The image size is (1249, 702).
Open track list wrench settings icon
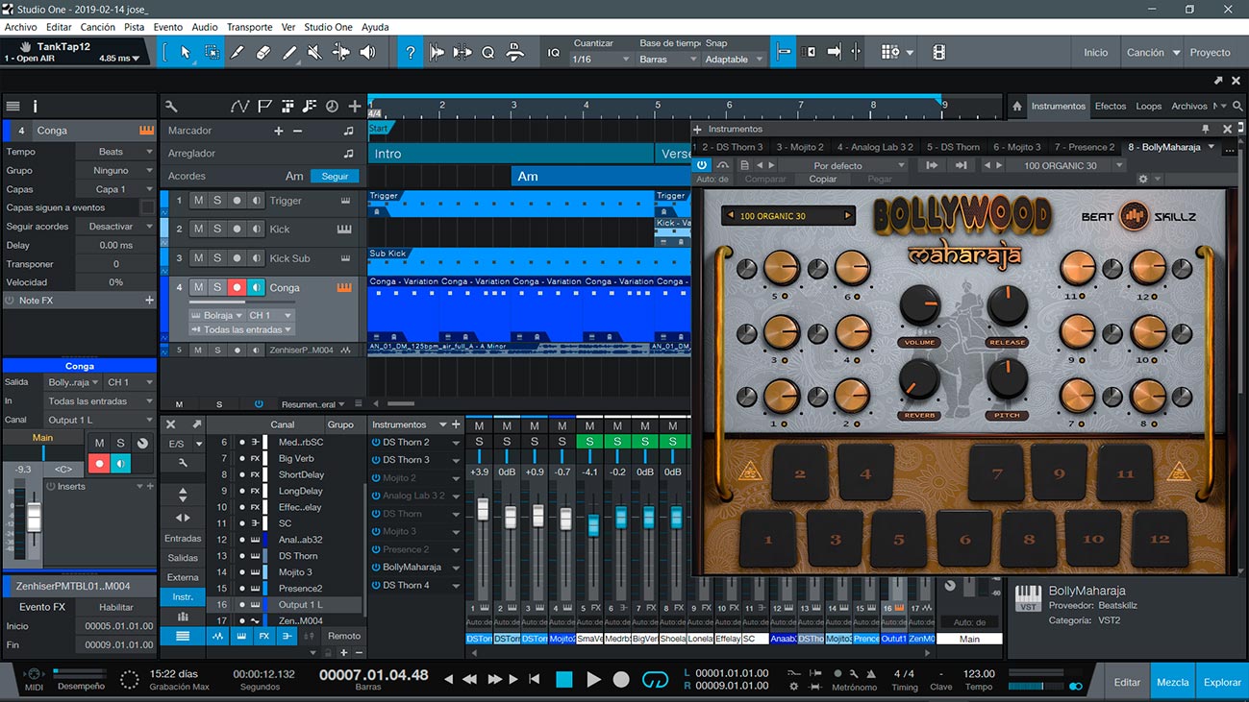tap(171, 107)
